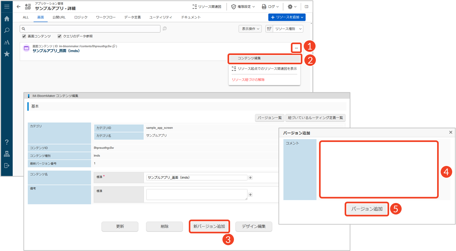The height and width of the screenshot is (251, 456).
Task: Open the 表示操作 dropdown
Action: [x=250, y=29]
